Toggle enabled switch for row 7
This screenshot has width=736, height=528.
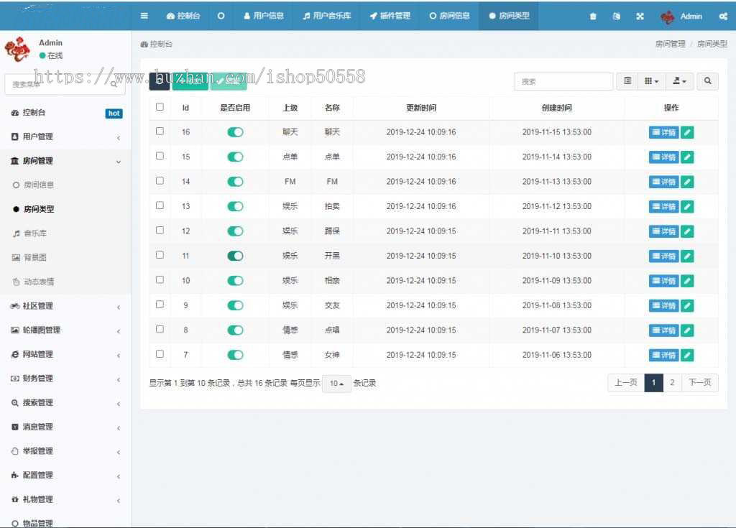[235, 355]
